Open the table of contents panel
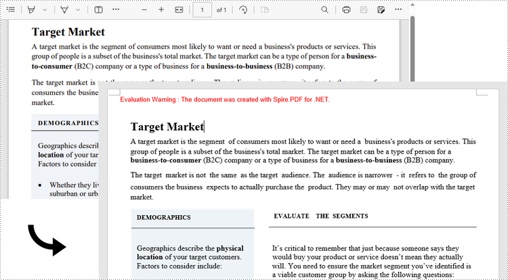Screen dimensions: 508x280 tap(11, 9)
